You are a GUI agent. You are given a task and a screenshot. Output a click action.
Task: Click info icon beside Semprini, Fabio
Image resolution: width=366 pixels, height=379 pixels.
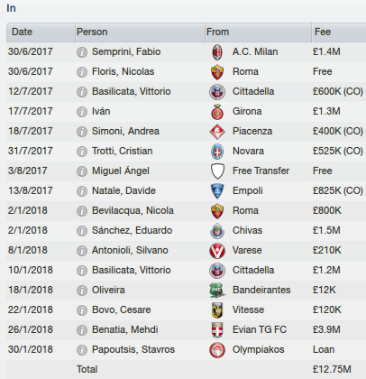click(x=82, y=52)
